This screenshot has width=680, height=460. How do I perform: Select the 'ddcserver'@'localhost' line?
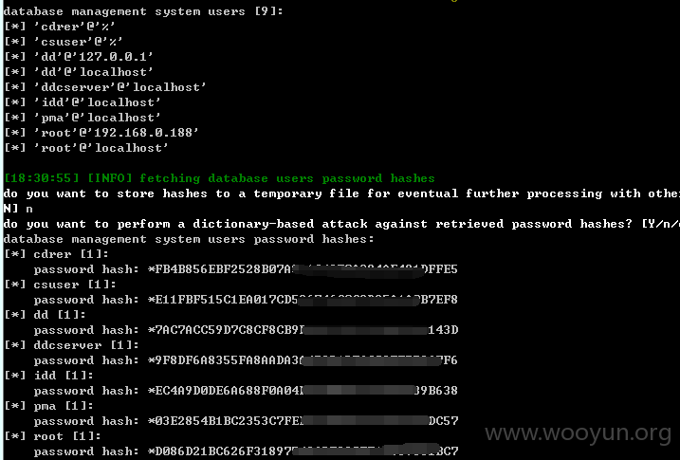pyautogui.click(x=105, y=87)
